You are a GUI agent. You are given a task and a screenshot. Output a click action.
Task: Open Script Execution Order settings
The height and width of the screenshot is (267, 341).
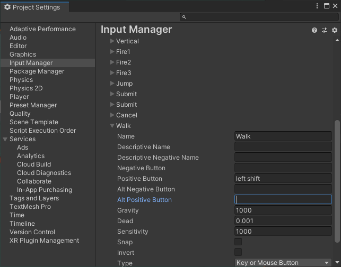[x=43, y=131]
